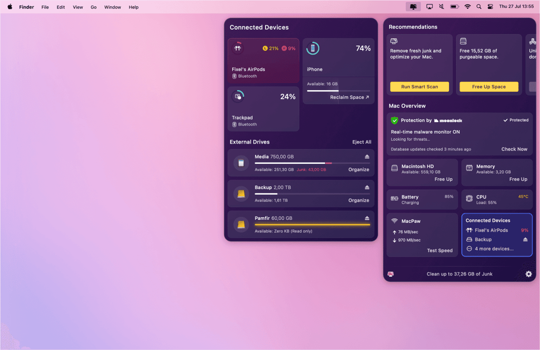Click Check Now for database updates
This screenshot has width=540, height=350.
point(515,149)
